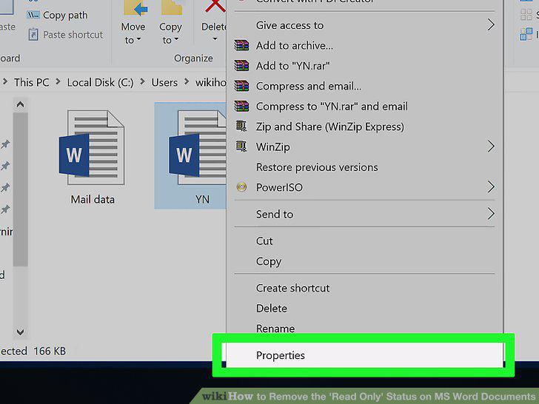Image resolution: width=539 pixels, height=404 pixels.
Task: Click Compress to YN.rar and email icon
Action: click(x=241, y=106)
